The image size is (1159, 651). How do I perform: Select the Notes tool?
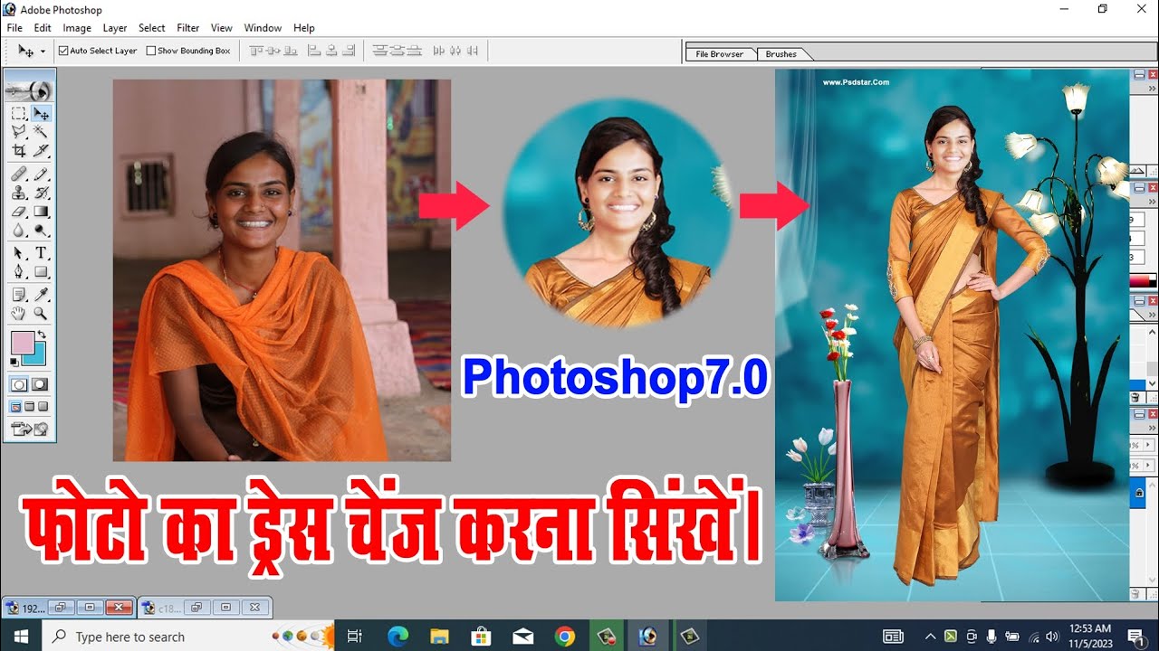(18, 295)
